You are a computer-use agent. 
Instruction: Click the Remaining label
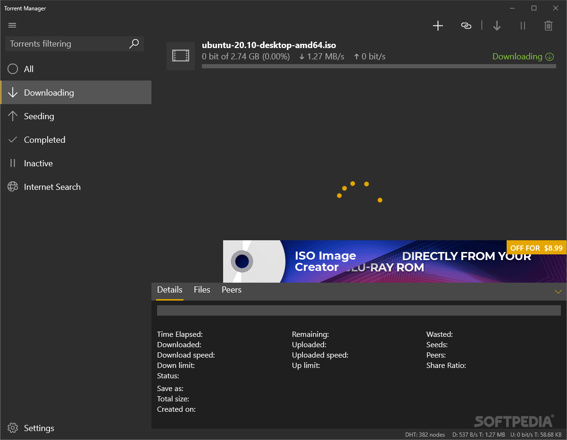pos(310,334)
